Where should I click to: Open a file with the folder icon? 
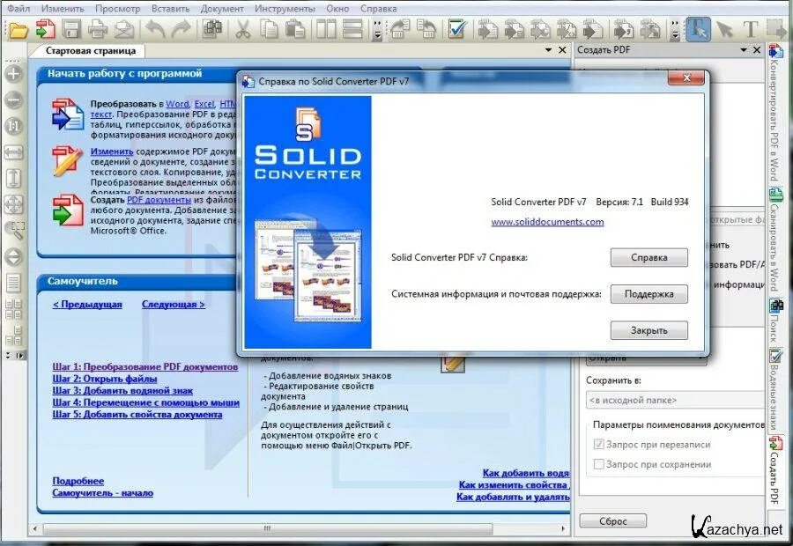click(19, 29)
